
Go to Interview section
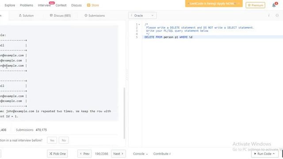coord(44,5)
